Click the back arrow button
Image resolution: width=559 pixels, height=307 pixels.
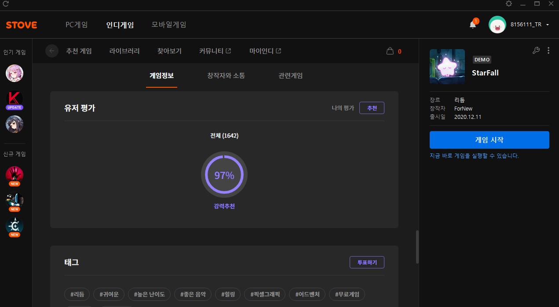(52, 51)
